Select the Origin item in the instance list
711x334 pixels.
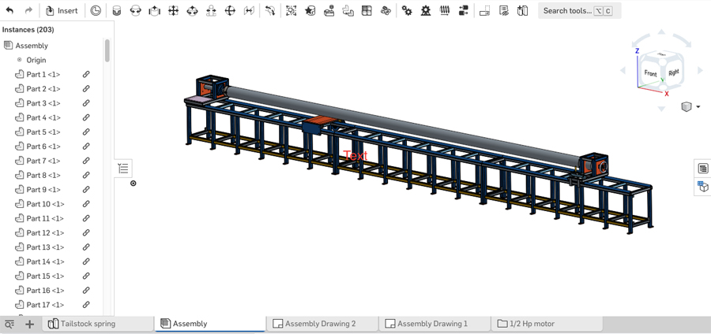(x=36, y=60)
